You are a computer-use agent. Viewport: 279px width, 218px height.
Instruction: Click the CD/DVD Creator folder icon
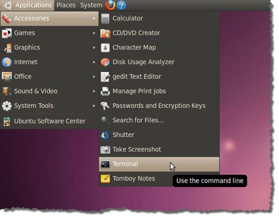tap(105, 33)
